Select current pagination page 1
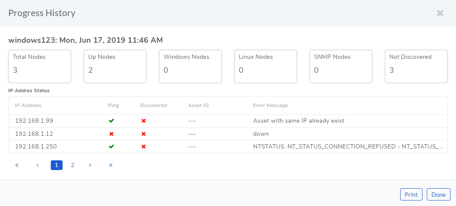This screenshot has height=206, width=456. coord(56,165)
